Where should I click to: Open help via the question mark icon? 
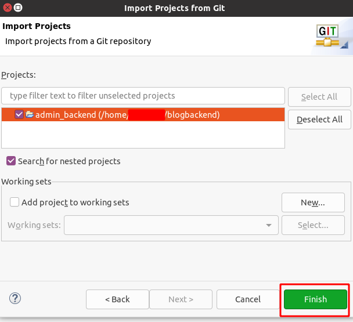[15, 298]
